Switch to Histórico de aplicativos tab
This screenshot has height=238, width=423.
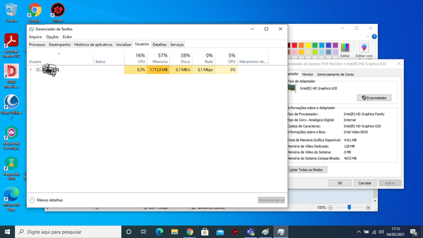93,44
